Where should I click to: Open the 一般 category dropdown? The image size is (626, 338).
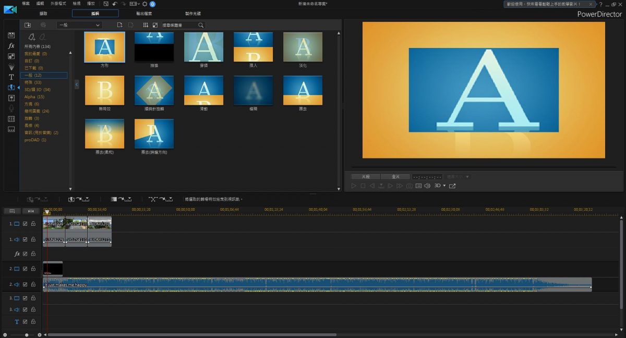[79, 25]
